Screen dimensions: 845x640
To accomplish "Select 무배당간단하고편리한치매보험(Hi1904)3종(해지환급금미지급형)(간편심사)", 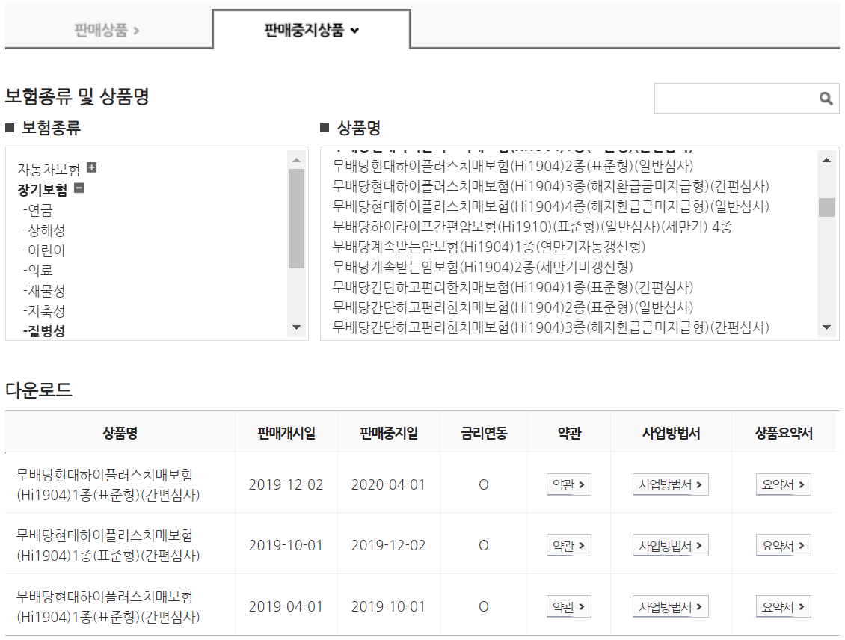I will [551, 327].
